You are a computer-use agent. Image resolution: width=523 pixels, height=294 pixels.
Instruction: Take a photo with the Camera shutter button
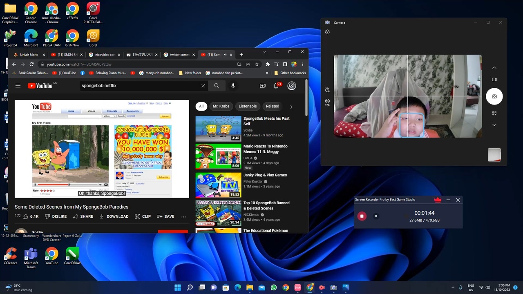click(x=494, y=96)
